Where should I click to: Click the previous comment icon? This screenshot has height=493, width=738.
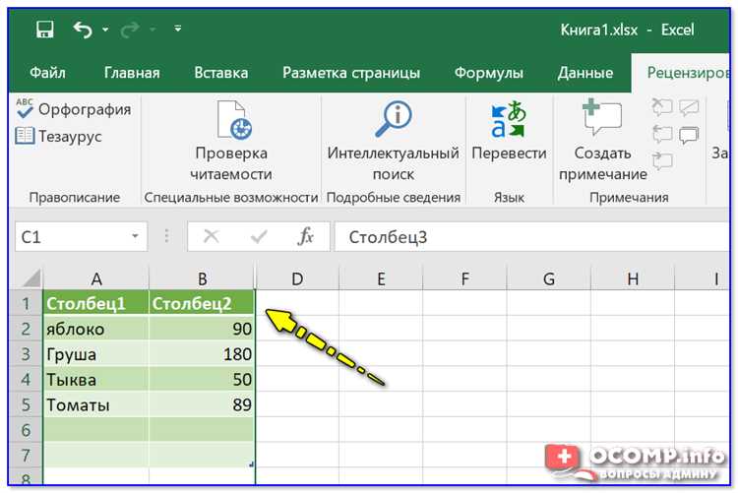coord(662,134)
